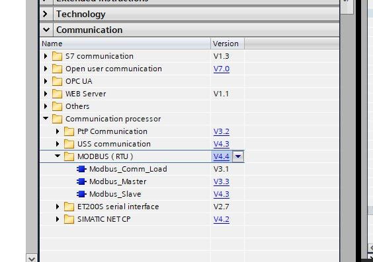
Task: Open the PtP Communication V3.2 link
Action: (222, 131)
